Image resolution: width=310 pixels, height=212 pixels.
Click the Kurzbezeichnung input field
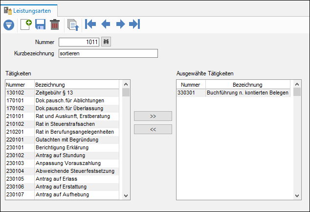(108, 53)
